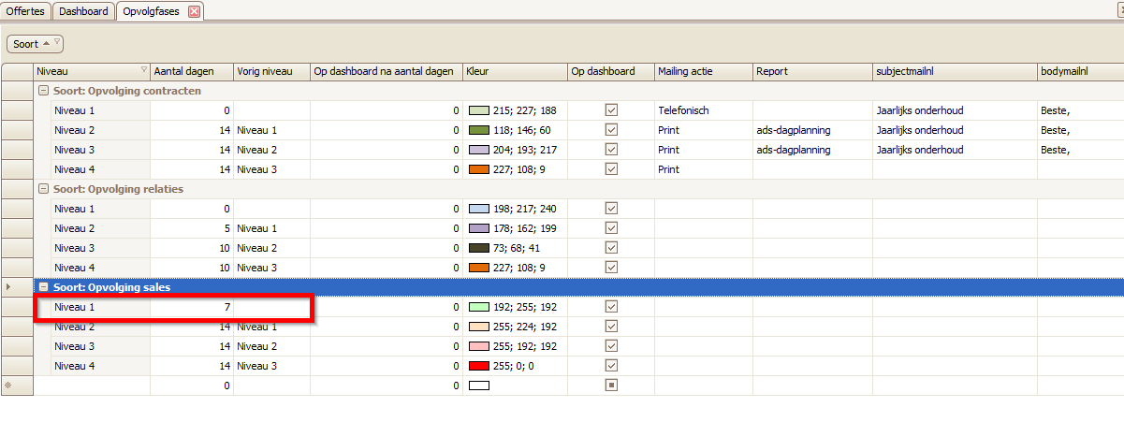Click the subjectmailnl column header
Viewport: 1124px width, 422px height.
(954, 71)
